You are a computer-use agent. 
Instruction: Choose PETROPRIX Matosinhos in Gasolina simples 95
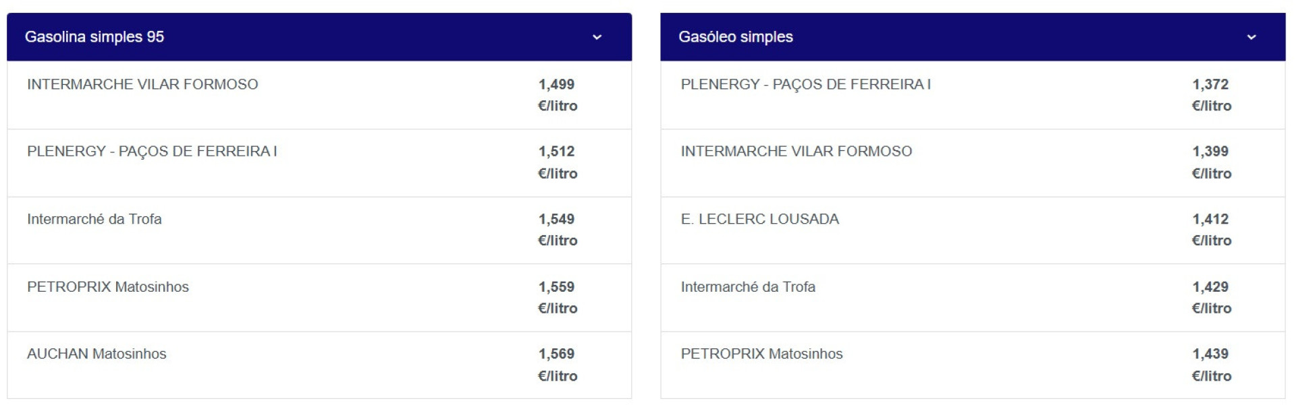[108, 287]
